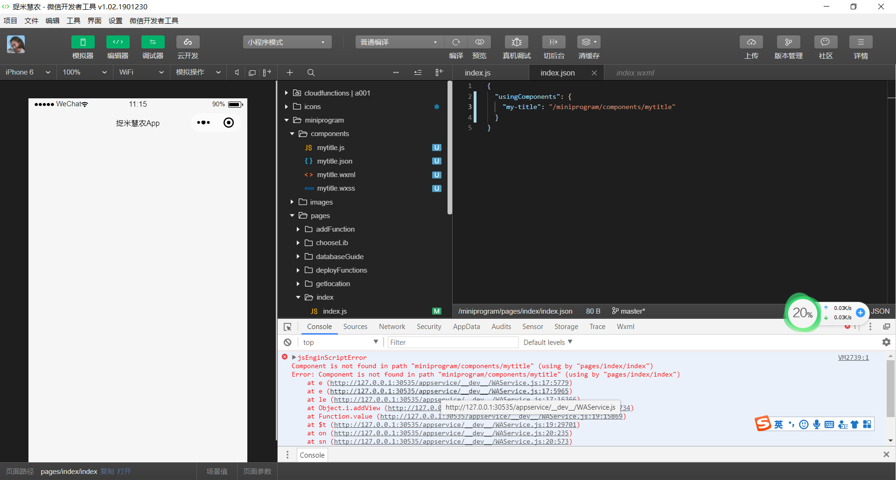This screenshot has width=896, height=480.
Task: Click the console Filter input field
Action: [453, 342]
